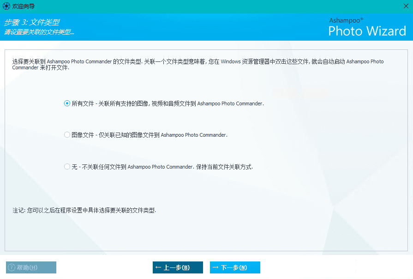Click the aperture app icon in title bar
The height and width of the screenshot is (279, 413).
6,6
